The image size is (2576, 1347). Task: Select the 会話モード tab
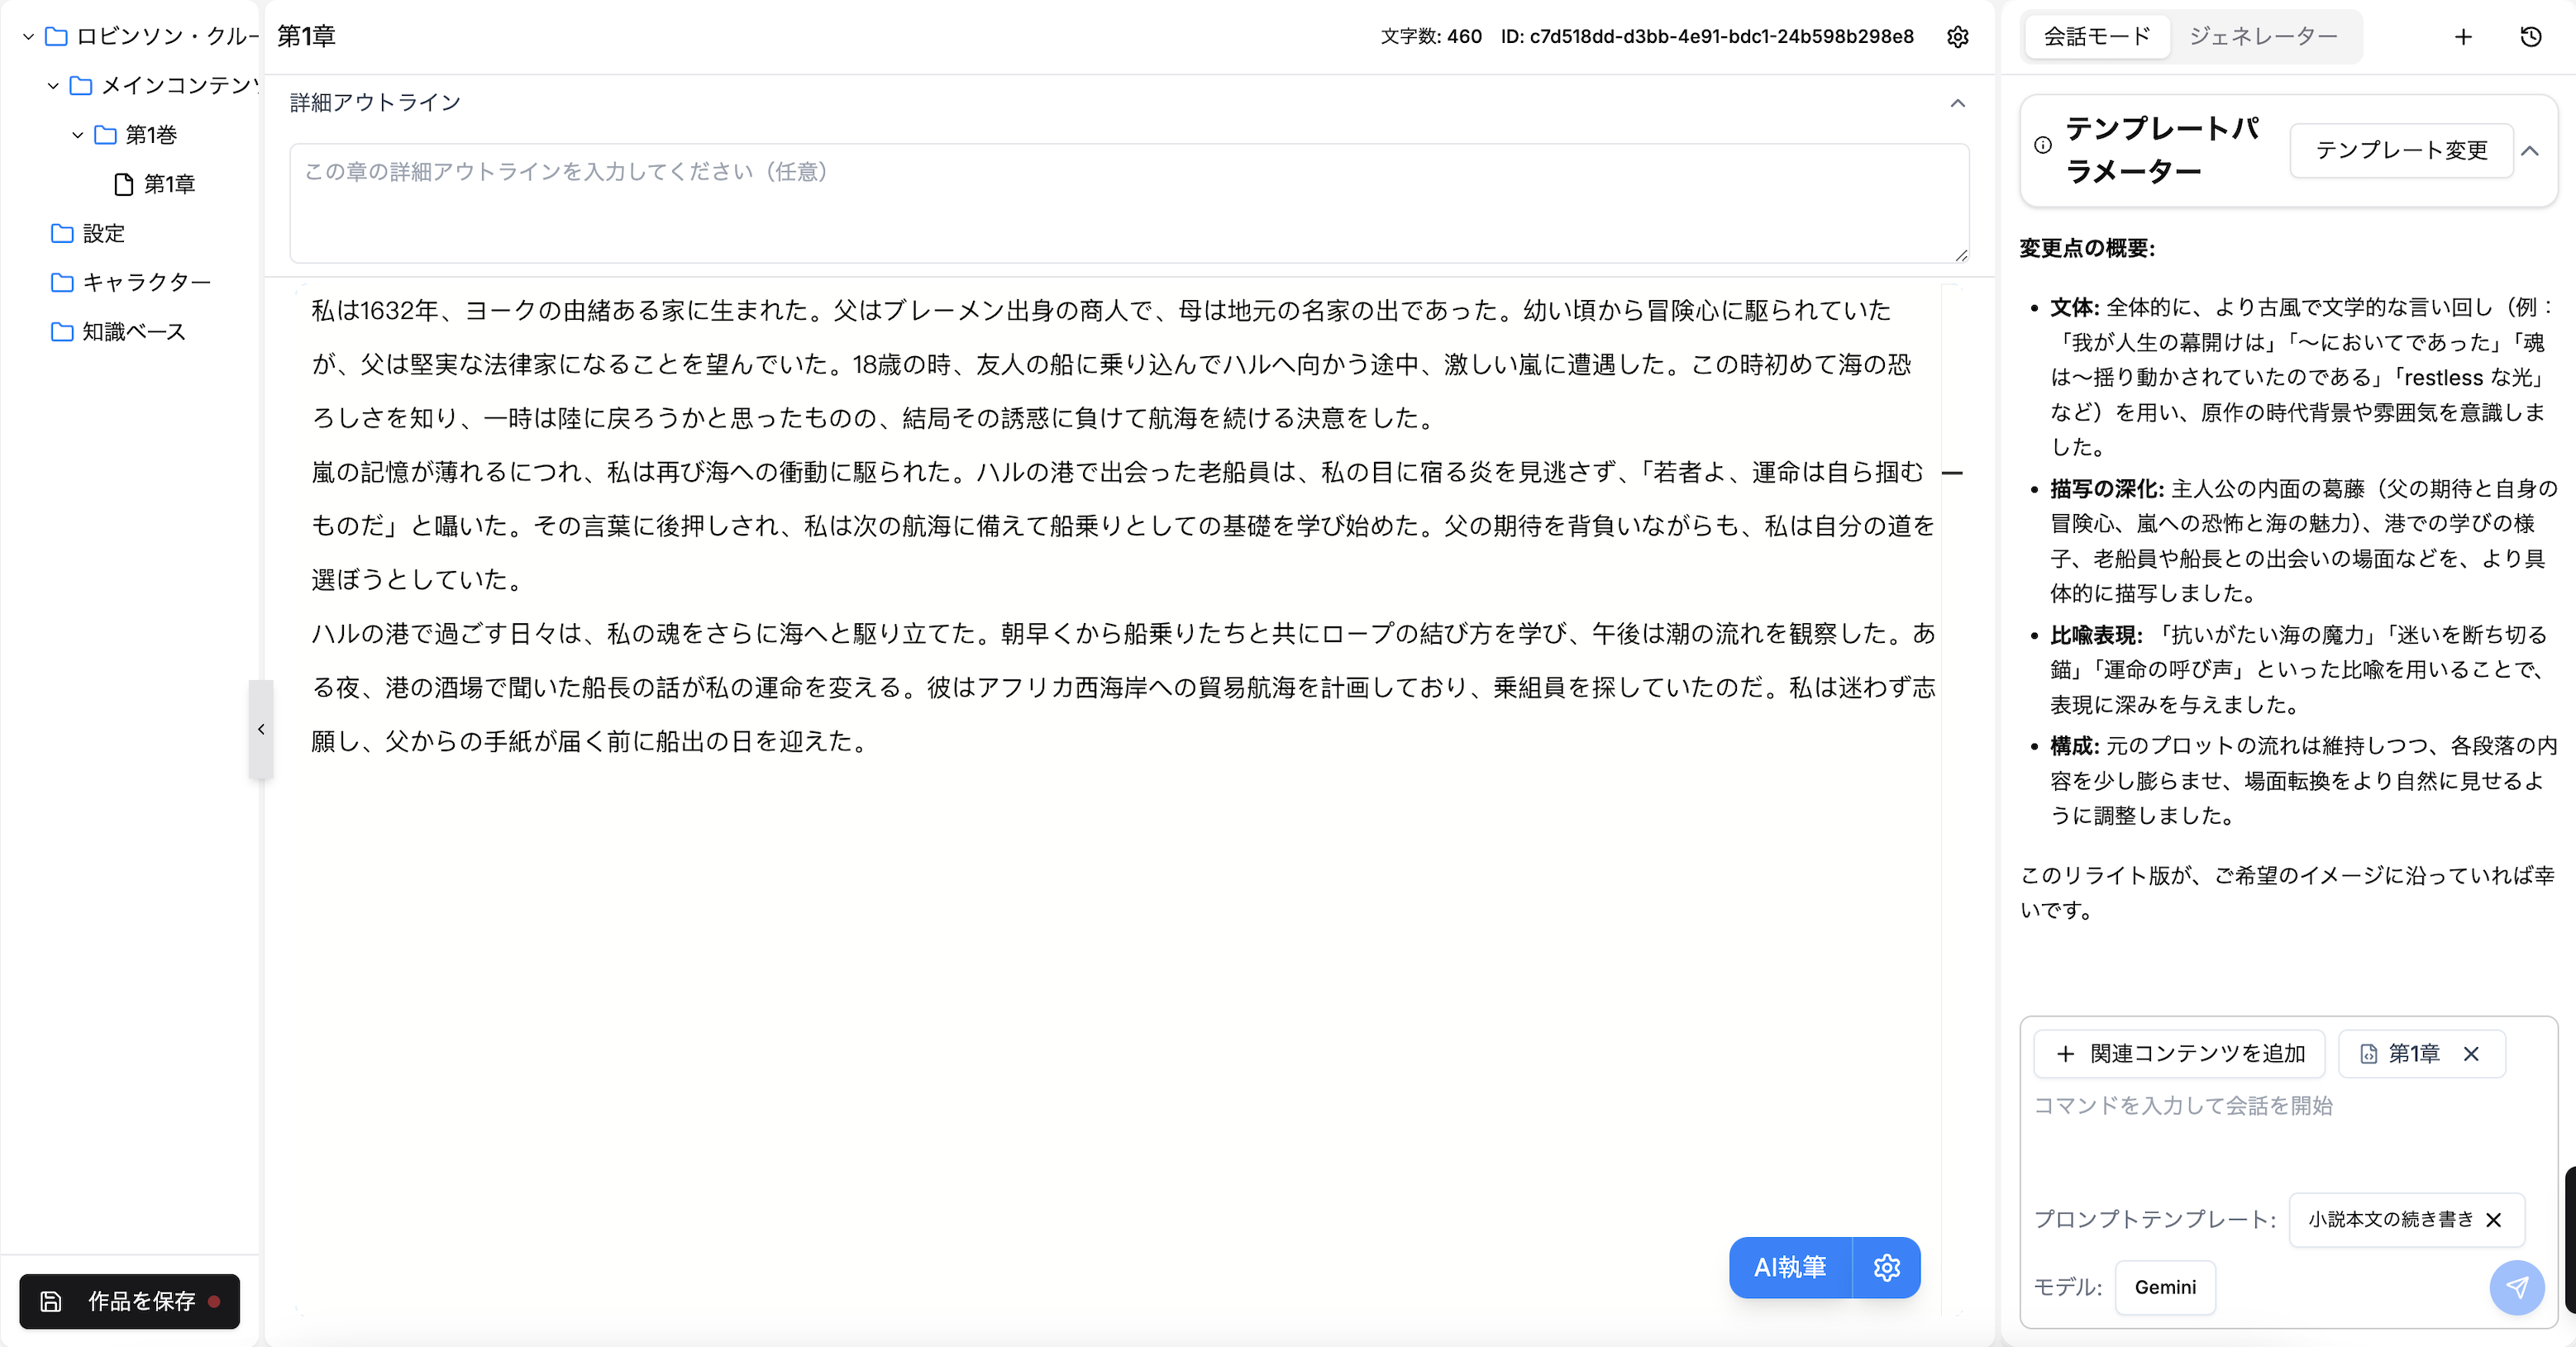click(x=2096, y=37)
